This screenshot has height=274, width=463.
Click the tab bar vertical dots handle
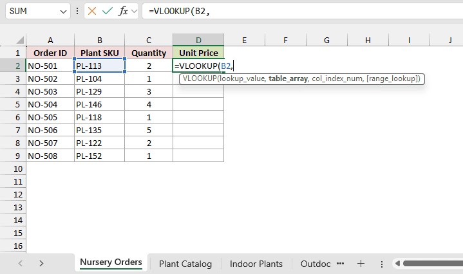[x=381, y=264]
